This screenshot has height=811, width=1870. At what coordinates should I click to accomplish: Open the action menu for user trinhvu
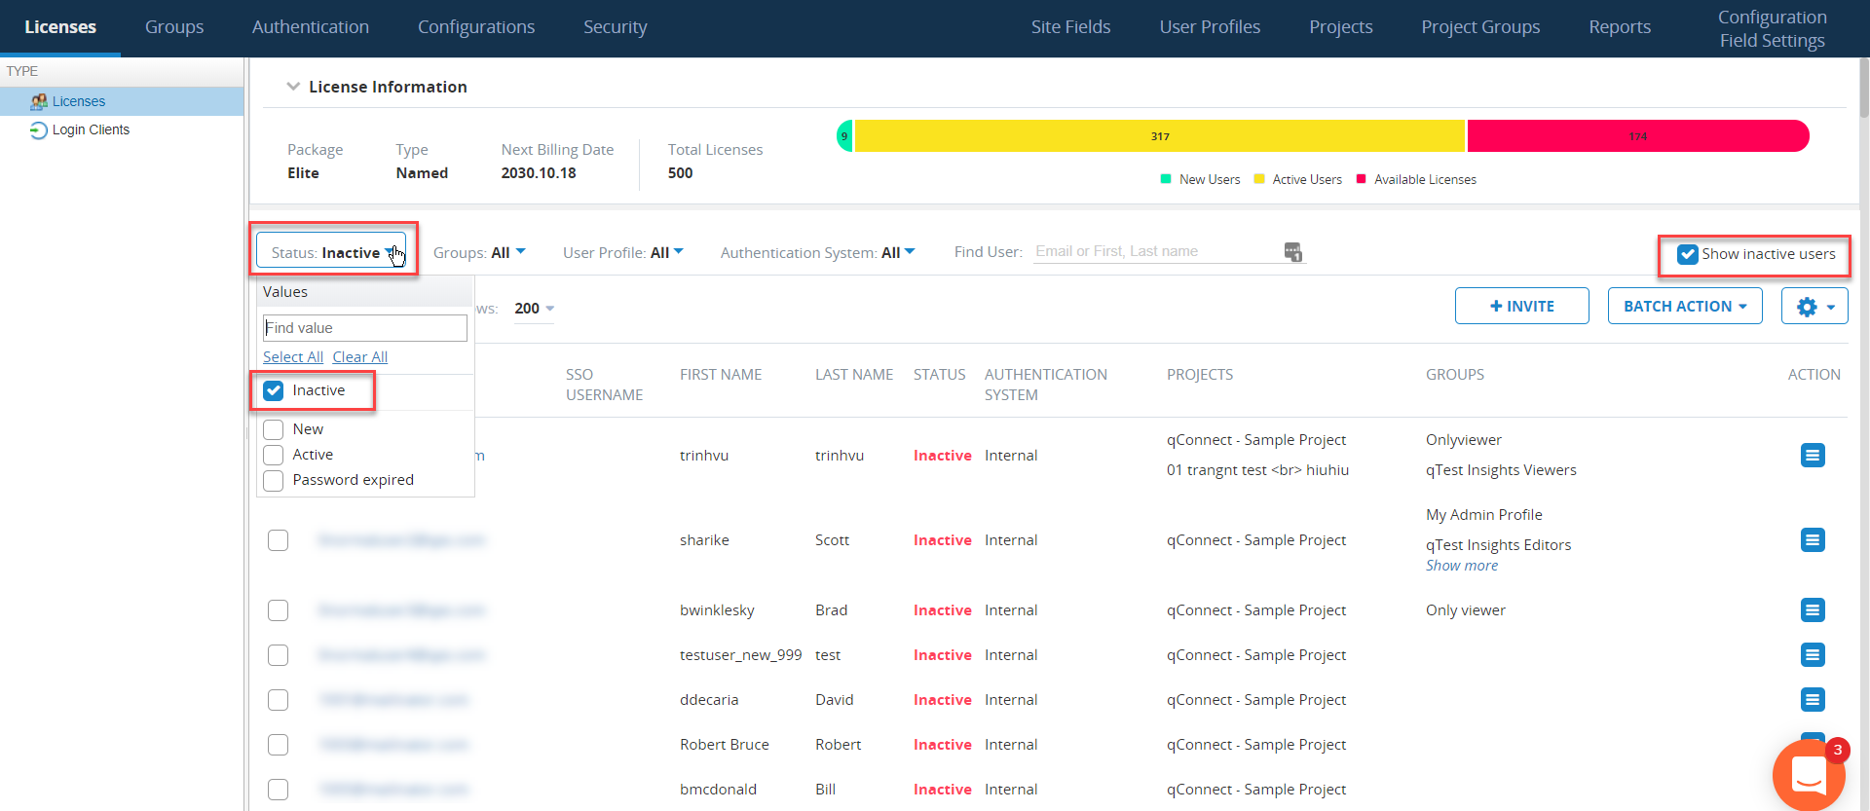(1812, 456)
